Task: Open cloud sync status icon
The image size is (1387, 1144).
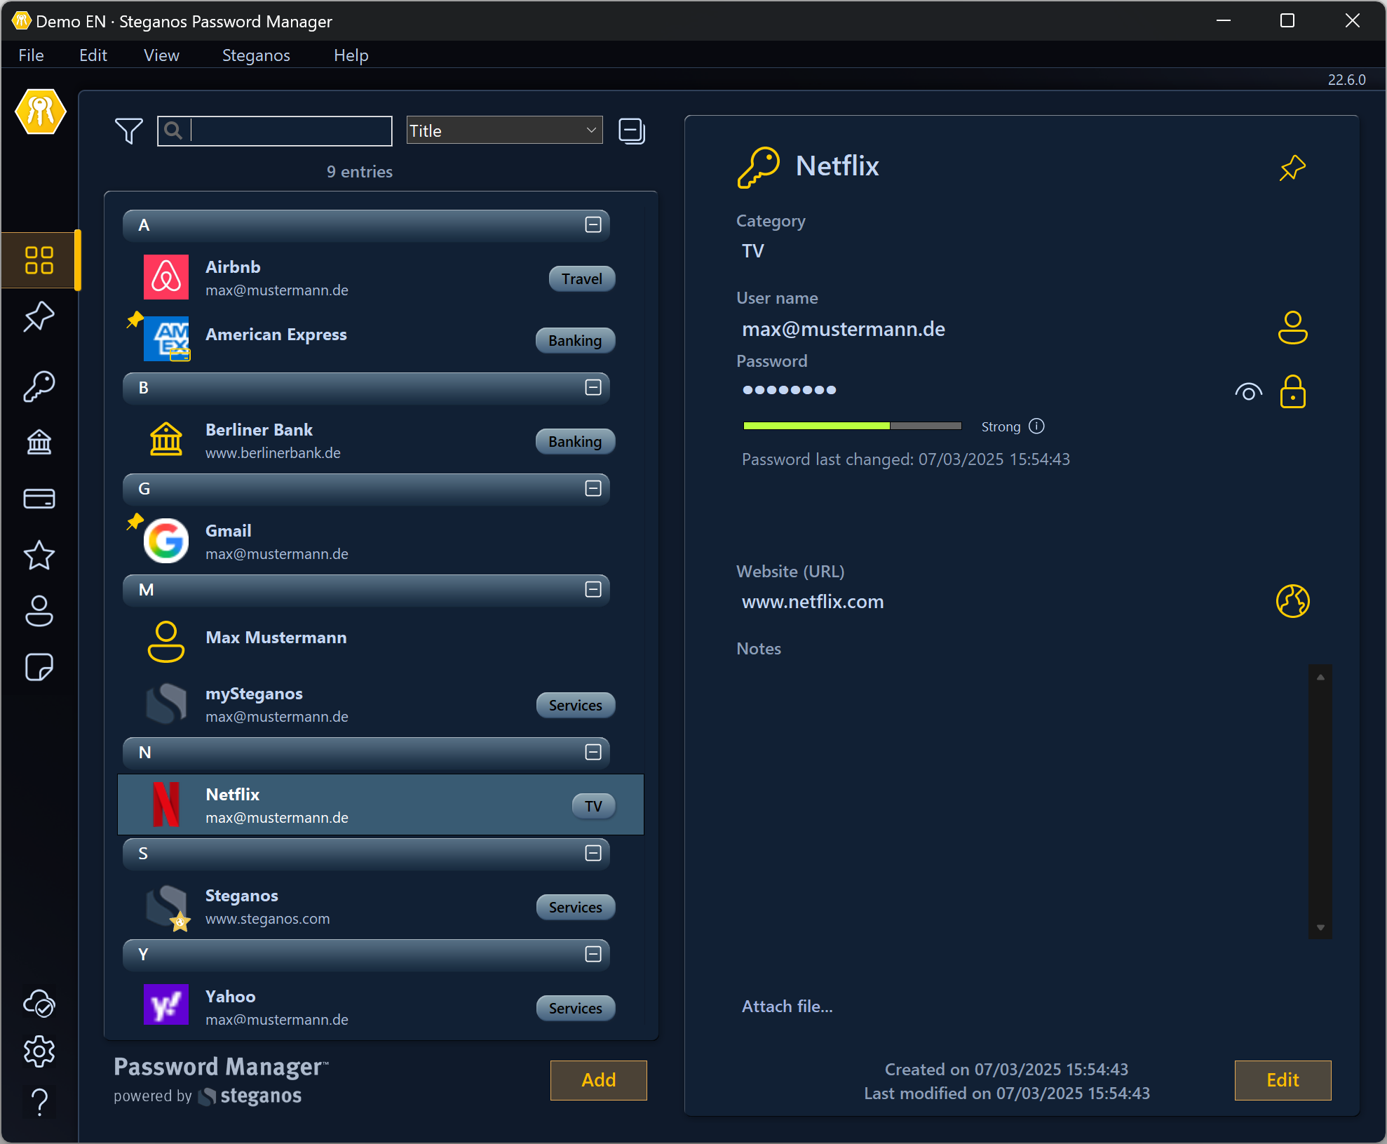Action: click(39, 1004)
